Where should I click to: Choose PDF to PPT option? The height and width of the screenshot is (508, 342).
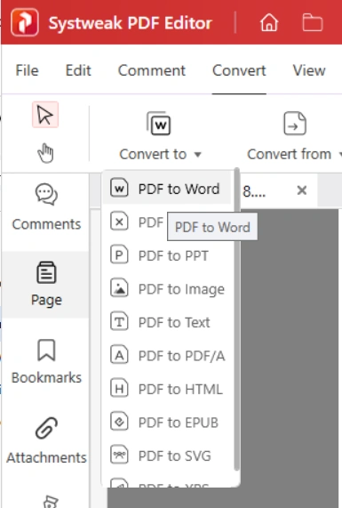tap(167, 255)
